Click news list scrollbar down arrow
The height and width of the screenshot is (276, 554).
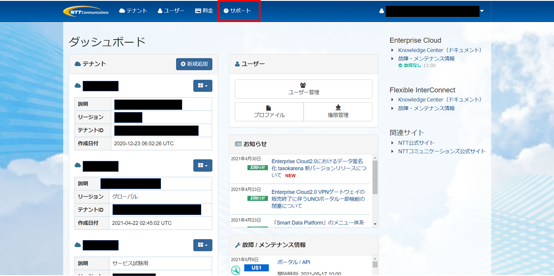pos(375,224)
